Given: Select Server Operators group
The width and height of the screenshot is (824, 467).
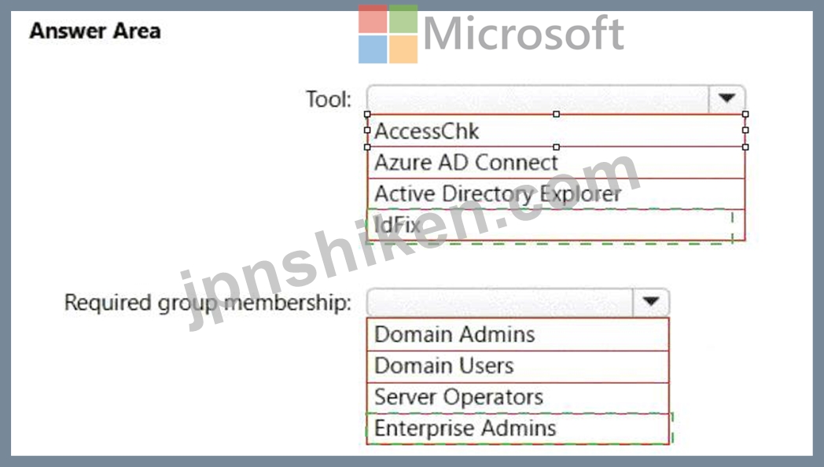Looking at the screenshot, I should pos(517,397).
